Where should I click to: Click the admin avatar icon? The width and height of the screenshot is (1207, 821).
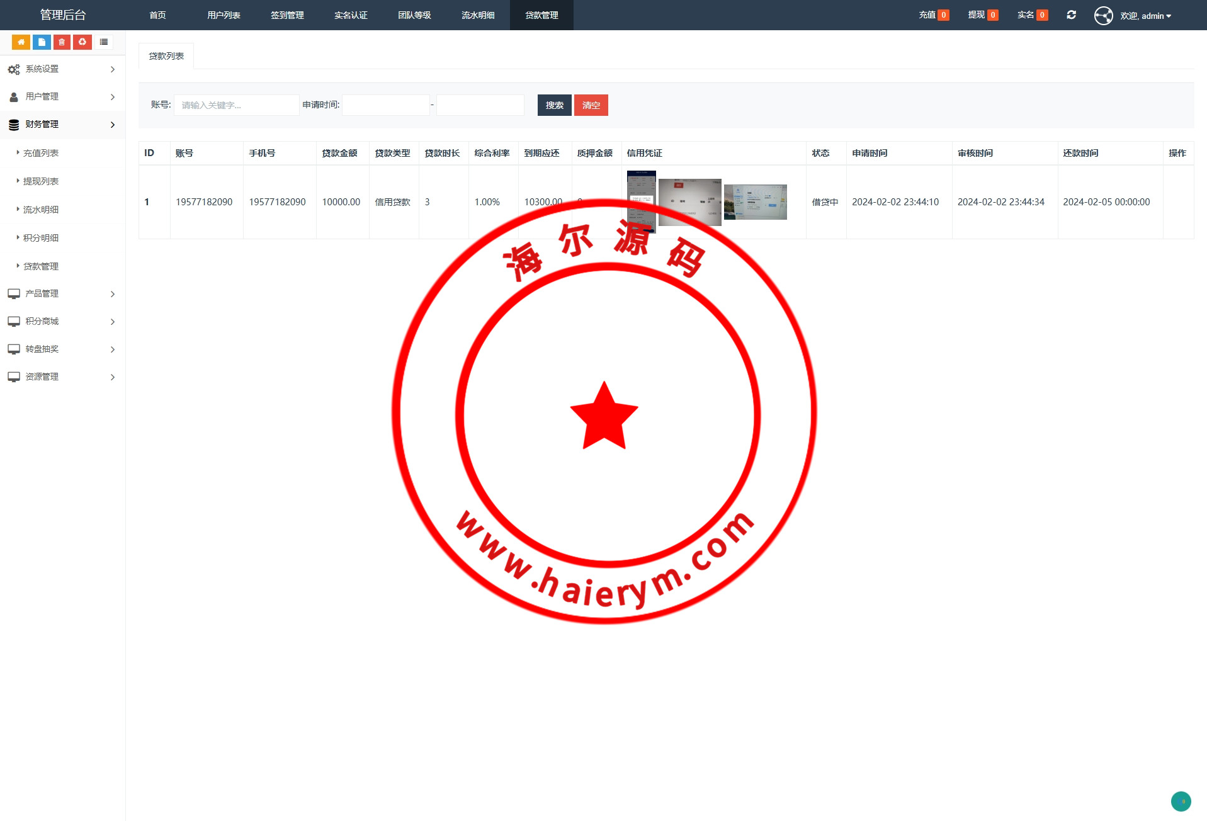pos(1103,16)
